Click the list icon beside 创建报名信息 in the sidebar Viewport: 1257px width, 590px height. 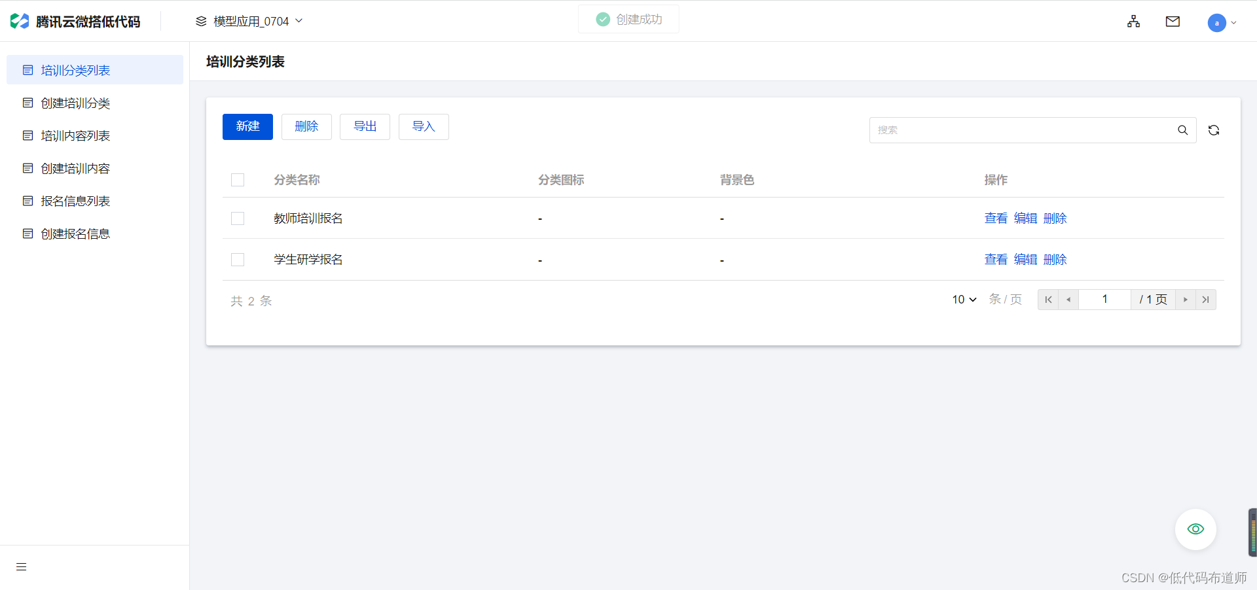click(27, 234)
